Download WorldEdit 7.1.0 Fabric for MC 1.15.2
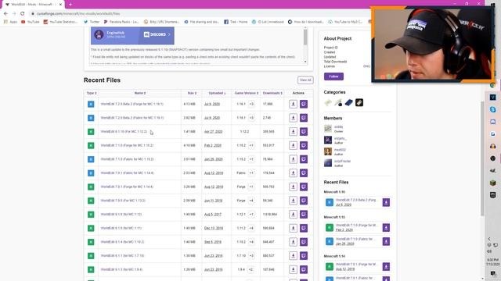This screenshot has width=501, height=281. click(x=293, y=159)
